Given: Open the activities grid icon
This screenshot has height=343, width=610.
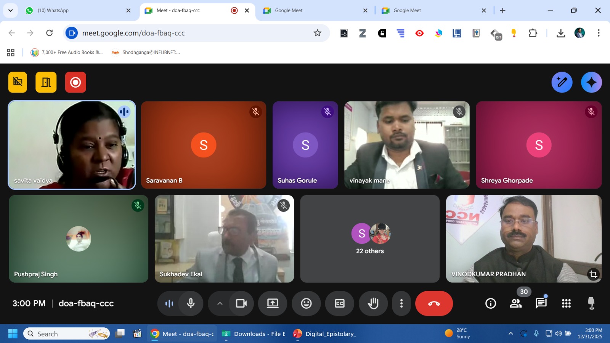Looking at the screenshot, I should pyautogui.click(x=566, y=303).
